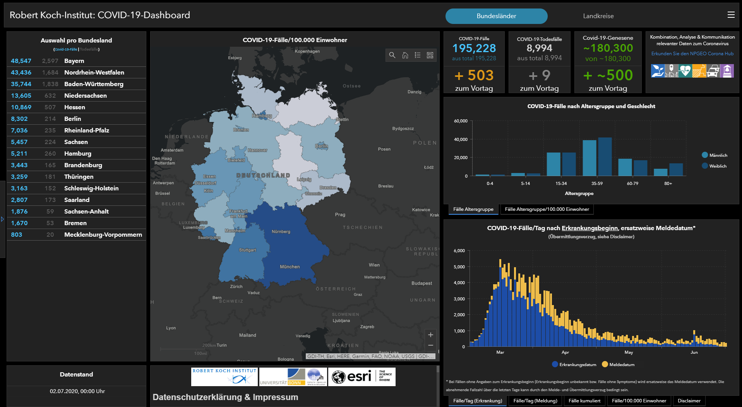
Task: Show the map legend list
Action: click(417, 55)
